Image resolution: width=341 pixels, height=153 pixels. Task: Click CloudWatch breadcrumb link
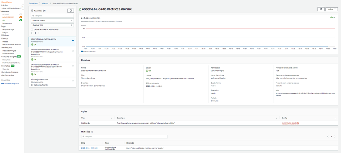coord(33,3)
